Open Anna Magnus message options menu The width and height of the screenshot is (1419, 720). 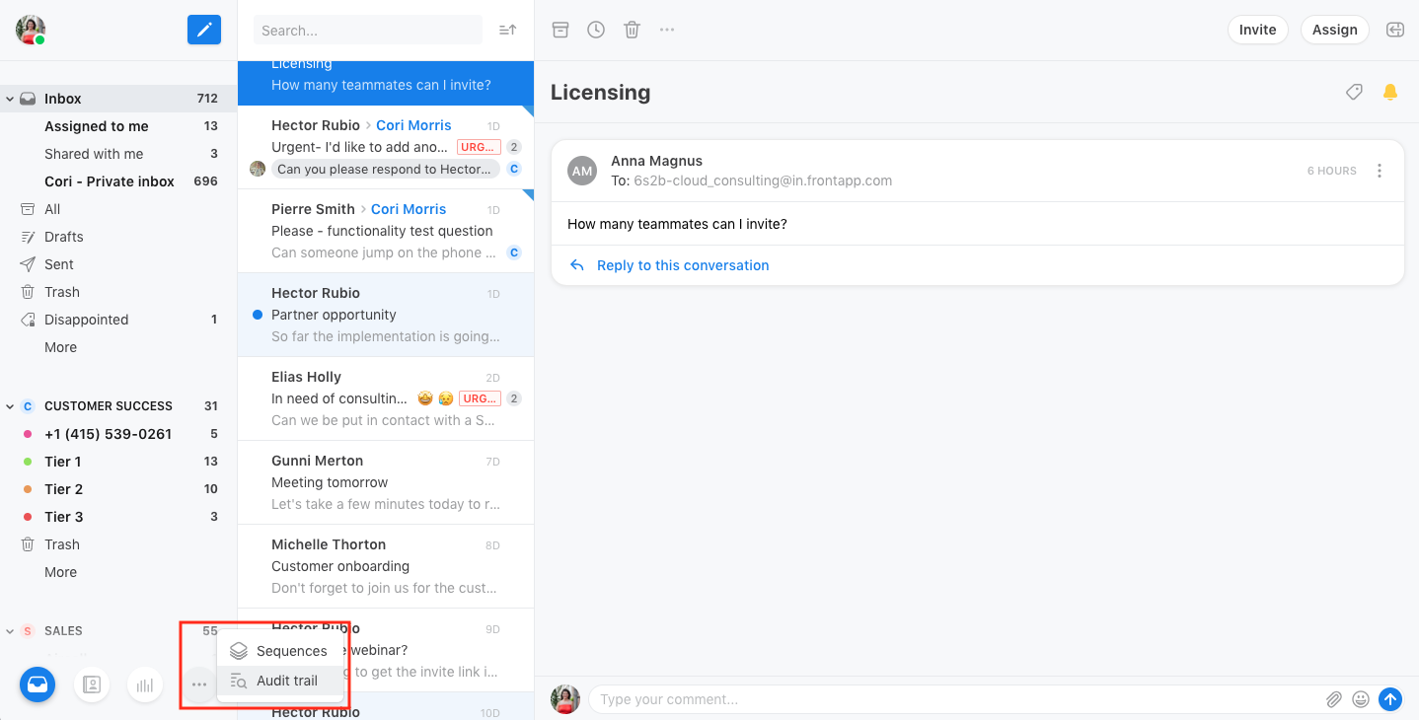(x=1380, y=171)
